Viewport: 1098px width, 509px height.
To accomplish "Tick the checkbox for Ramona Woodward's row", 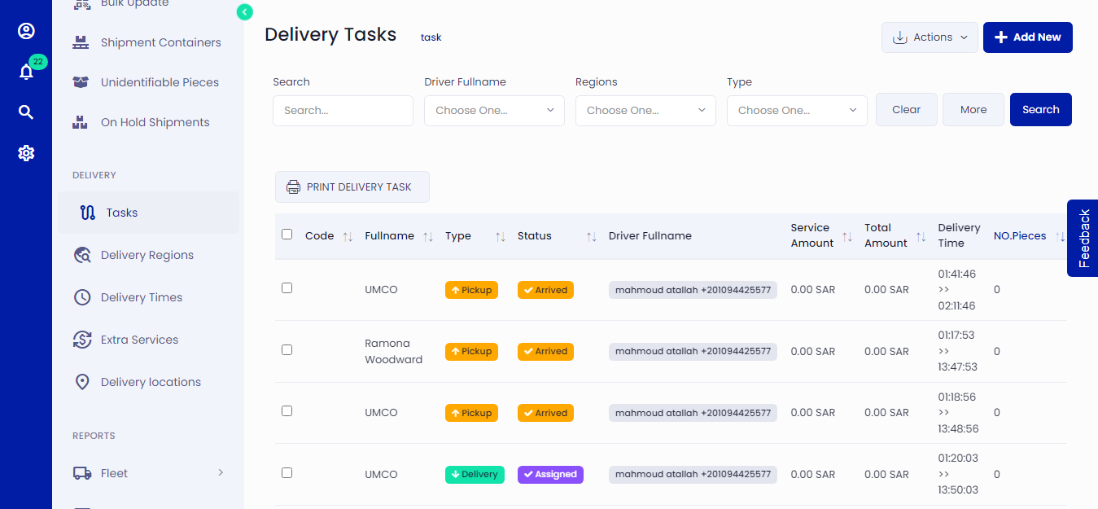I will (x=287, y=349).
